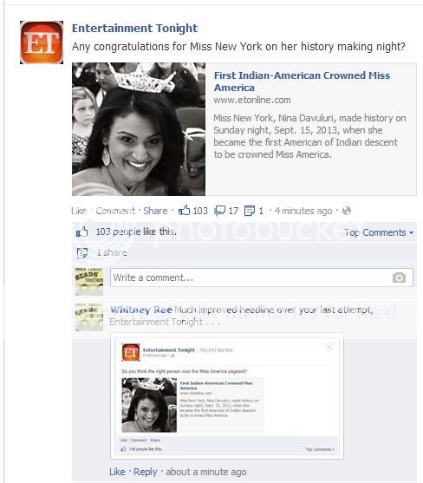
Task: Open Whitney Rae's profile name link
Action: pos(141,310)
